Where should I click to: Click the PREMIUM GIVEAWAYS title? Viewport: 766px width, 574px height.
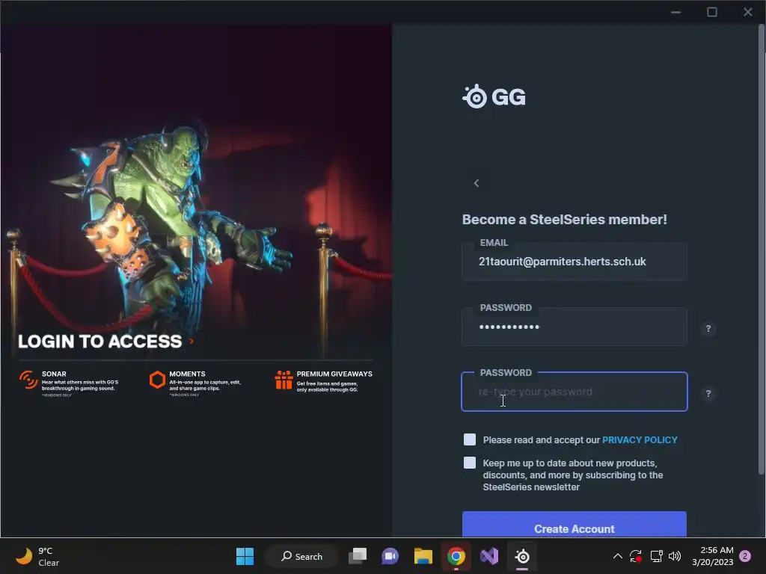pyautogui.click(x=334, y=374)
